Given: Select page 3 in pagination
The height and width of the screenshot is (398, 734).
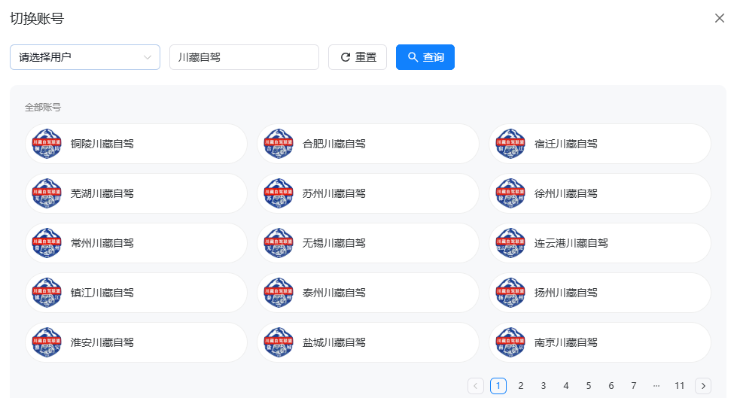Looking at the screenshot, I should (x=544, y=386).
